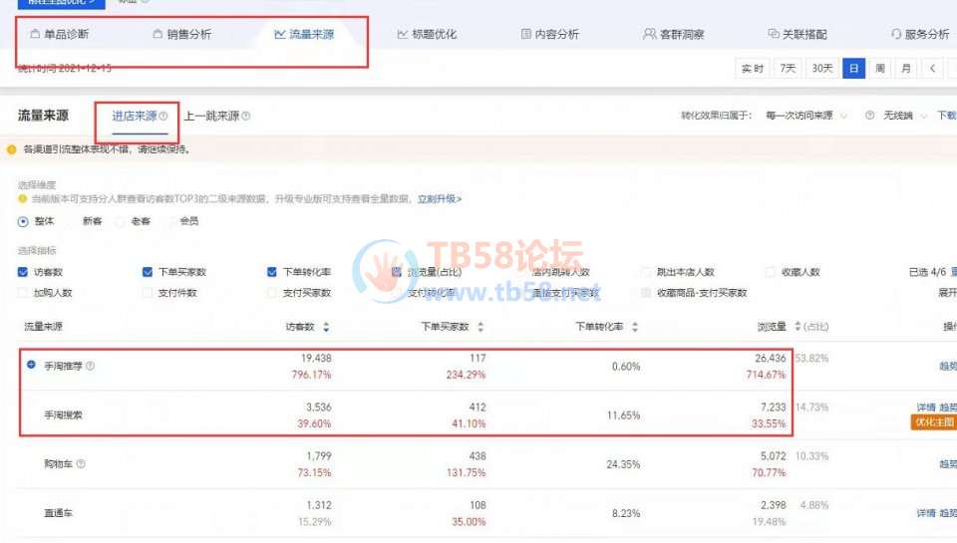
Task: Sort by 访客数 column sort icon
Action: click(326, 327)
